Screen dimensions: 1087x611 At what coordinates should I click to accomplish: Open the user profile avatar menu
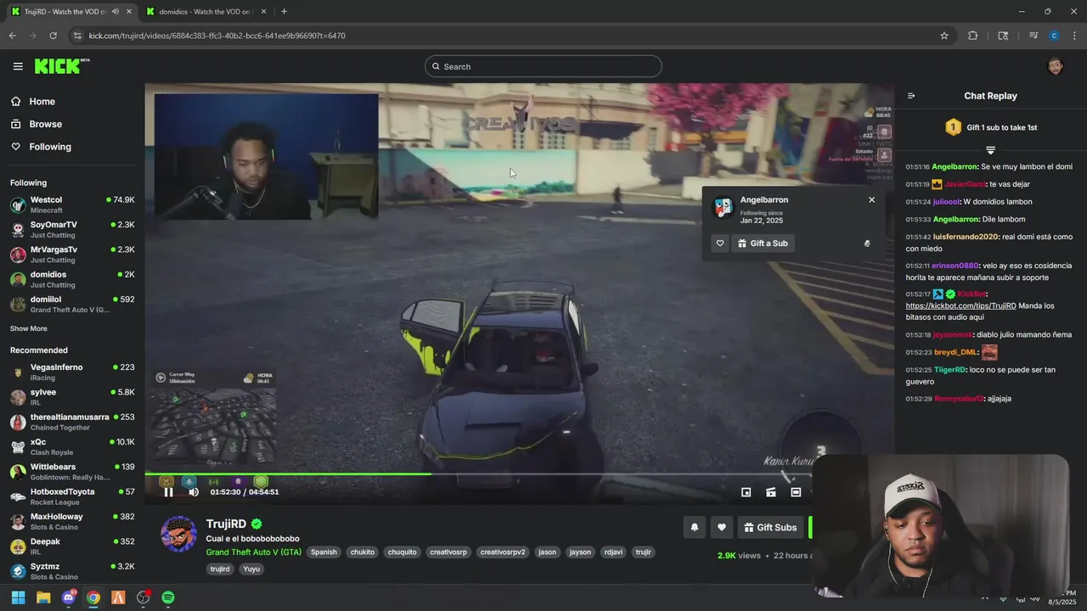click(1055, 66)
